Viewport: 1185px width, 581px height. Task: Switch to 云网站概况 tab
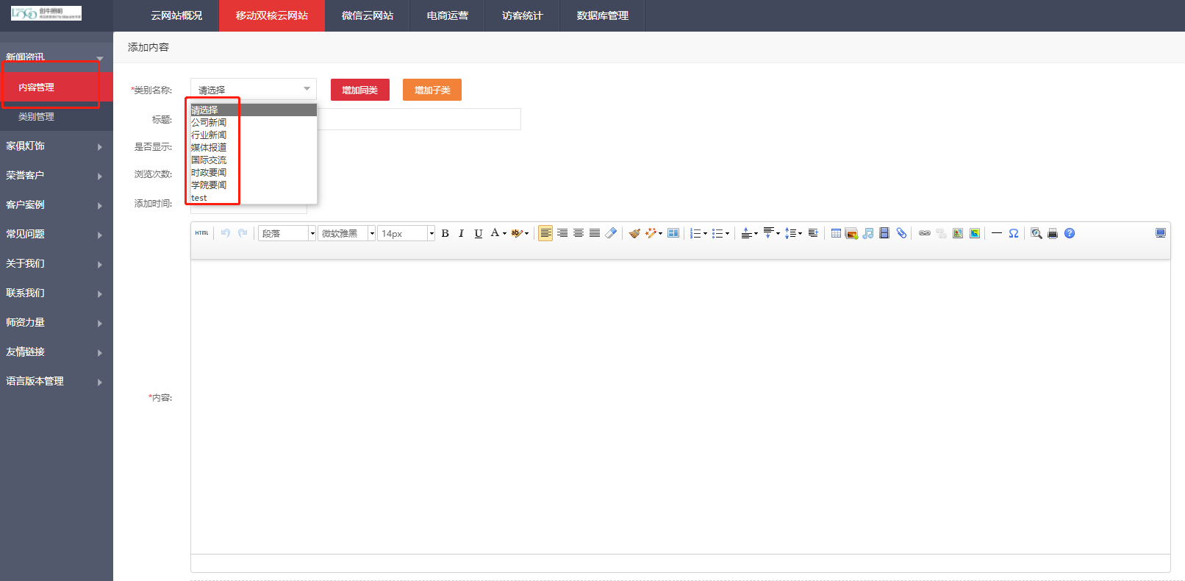(x=176, y=15)
